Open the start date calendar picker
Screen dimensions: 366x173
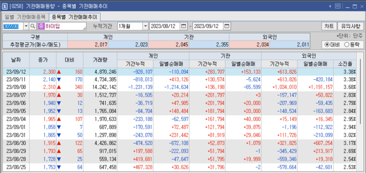point(183,26)
